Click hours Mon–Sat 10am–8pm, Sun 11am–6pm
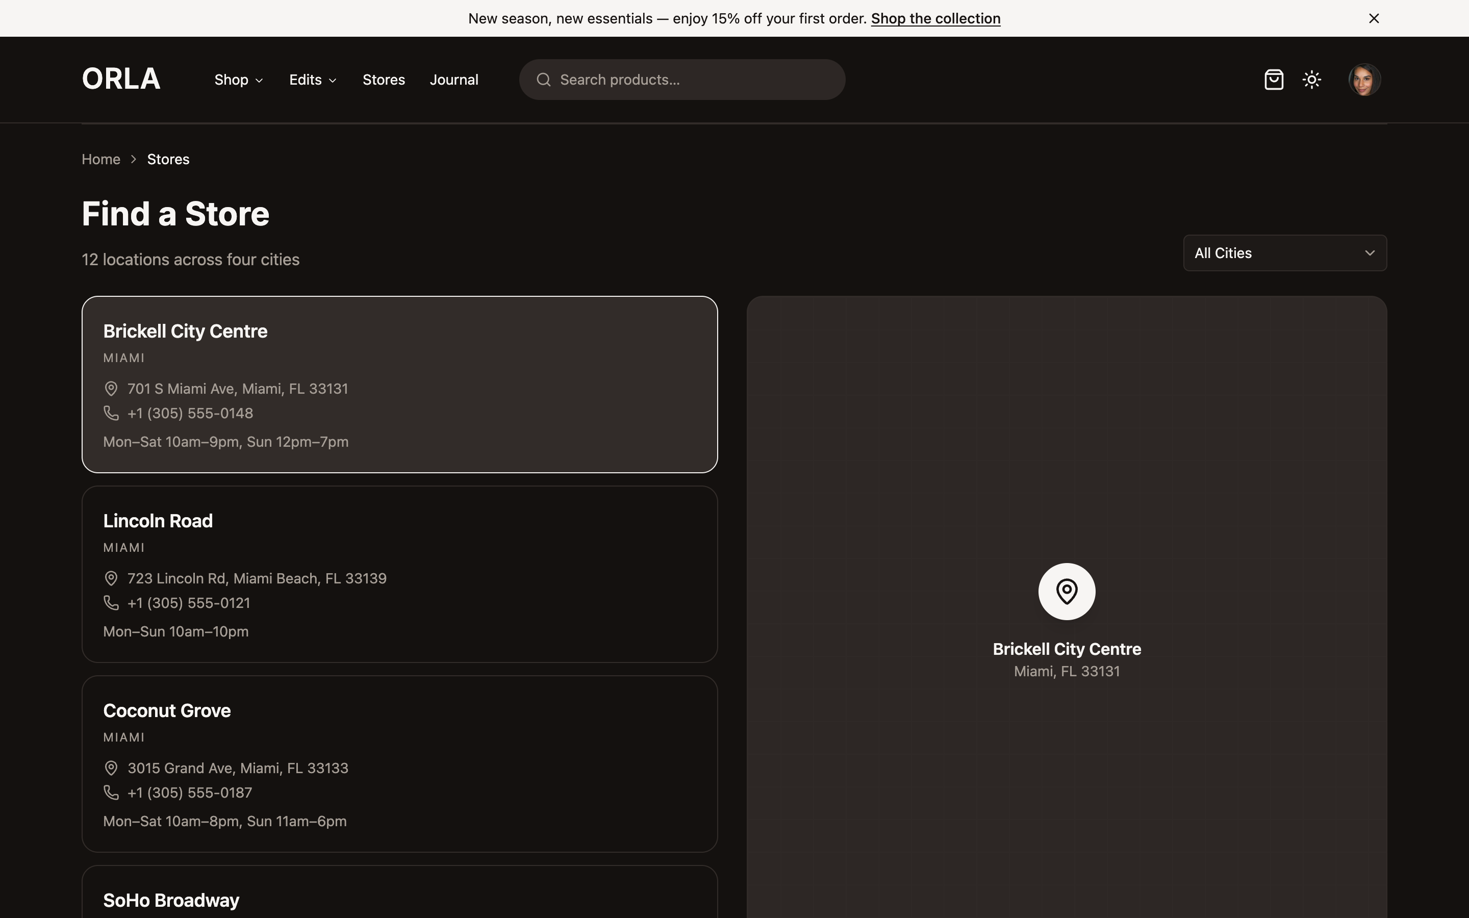This screenshot has height=918, width=1469. click(x=224, y=822)
